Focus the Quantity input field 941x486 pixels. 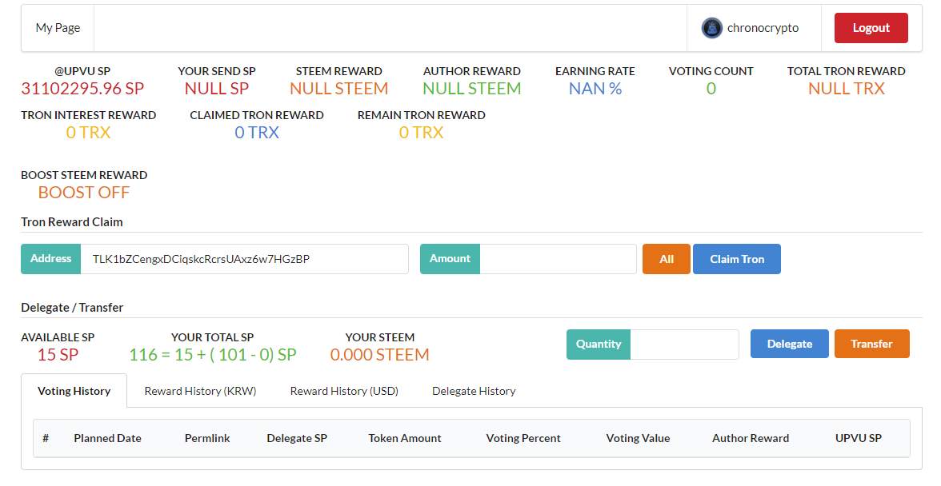pos(684,345)
